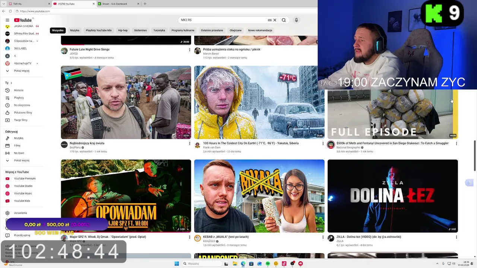
Task: Open YouTube Premium in the sidebar
Action: pyautogui.click(x=25, y=179)
